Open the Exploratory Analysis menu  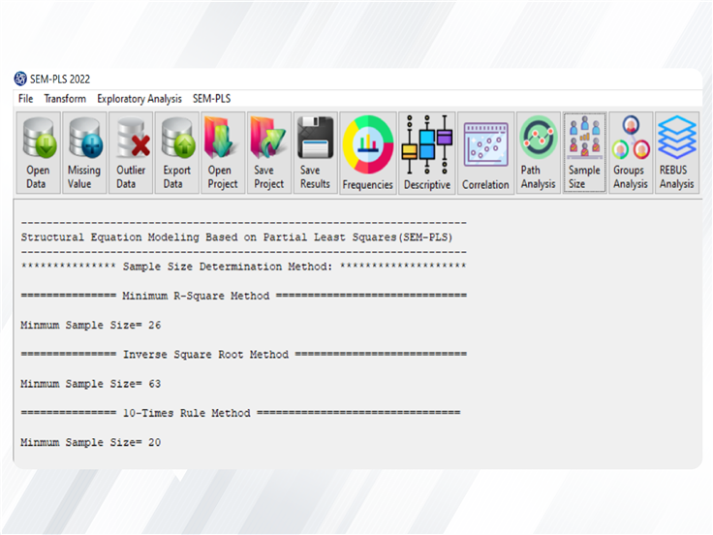point(139,99)
